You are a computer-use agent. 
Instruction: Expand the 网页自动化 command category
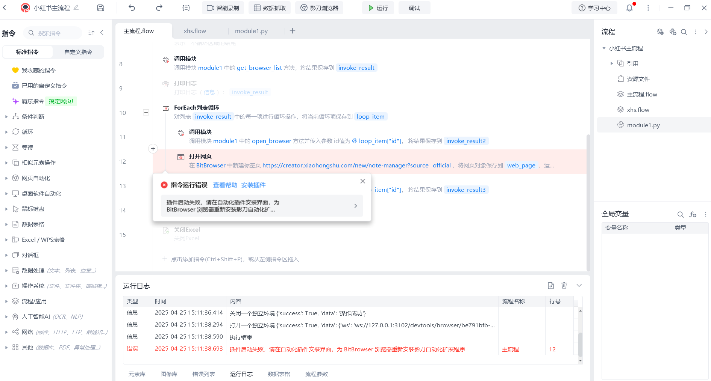coord(6,178)
